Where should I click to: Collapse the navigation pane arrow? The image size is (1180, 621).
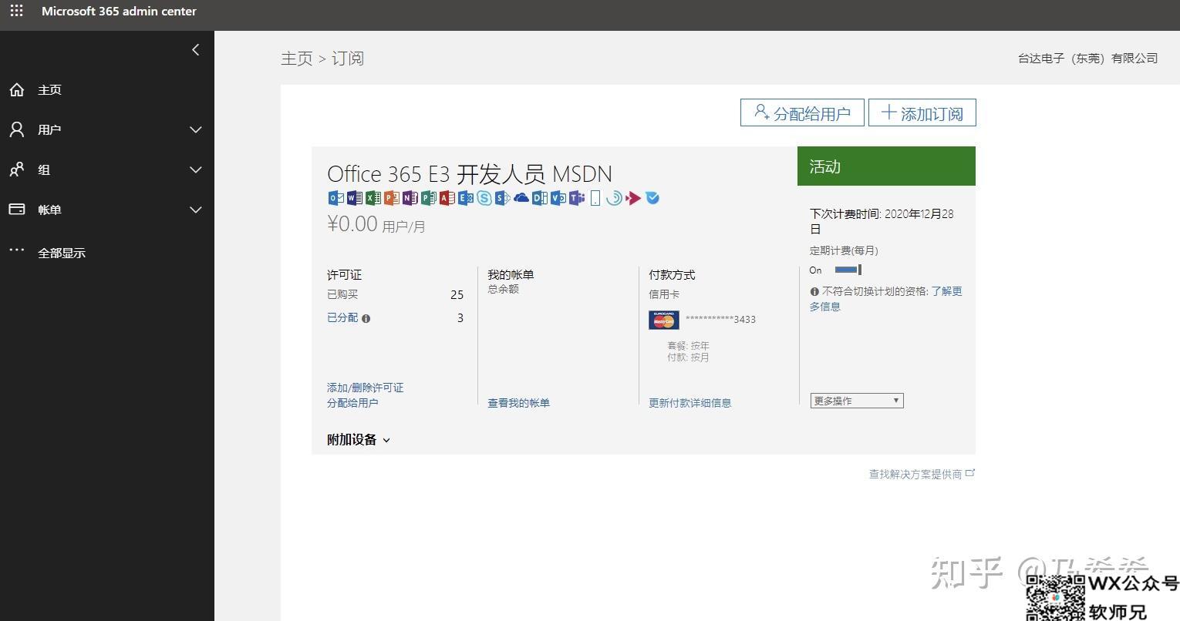pos(195,49)
